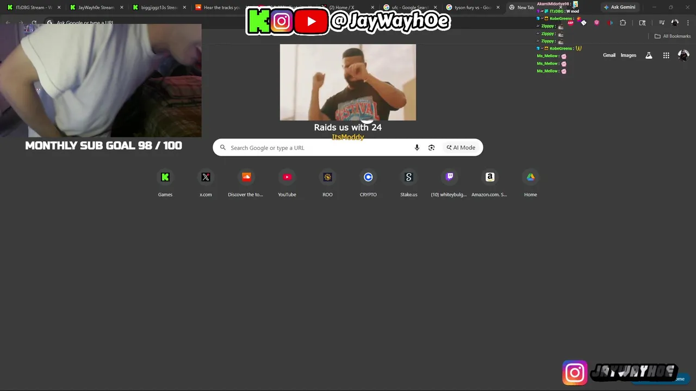Open the Amazon.com shortcut tile

coord(489,184)
